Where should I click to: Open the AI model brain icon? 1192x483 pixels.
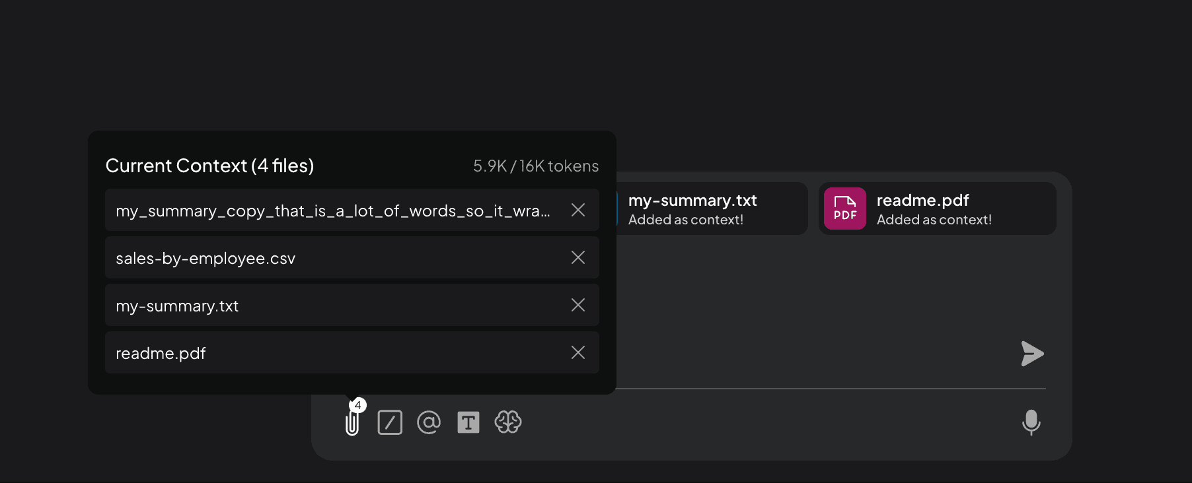(508, 422)
